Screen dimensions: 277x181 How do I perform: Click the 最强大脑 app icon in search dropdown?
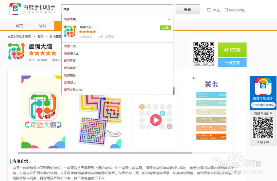click(x=70, y=32)
